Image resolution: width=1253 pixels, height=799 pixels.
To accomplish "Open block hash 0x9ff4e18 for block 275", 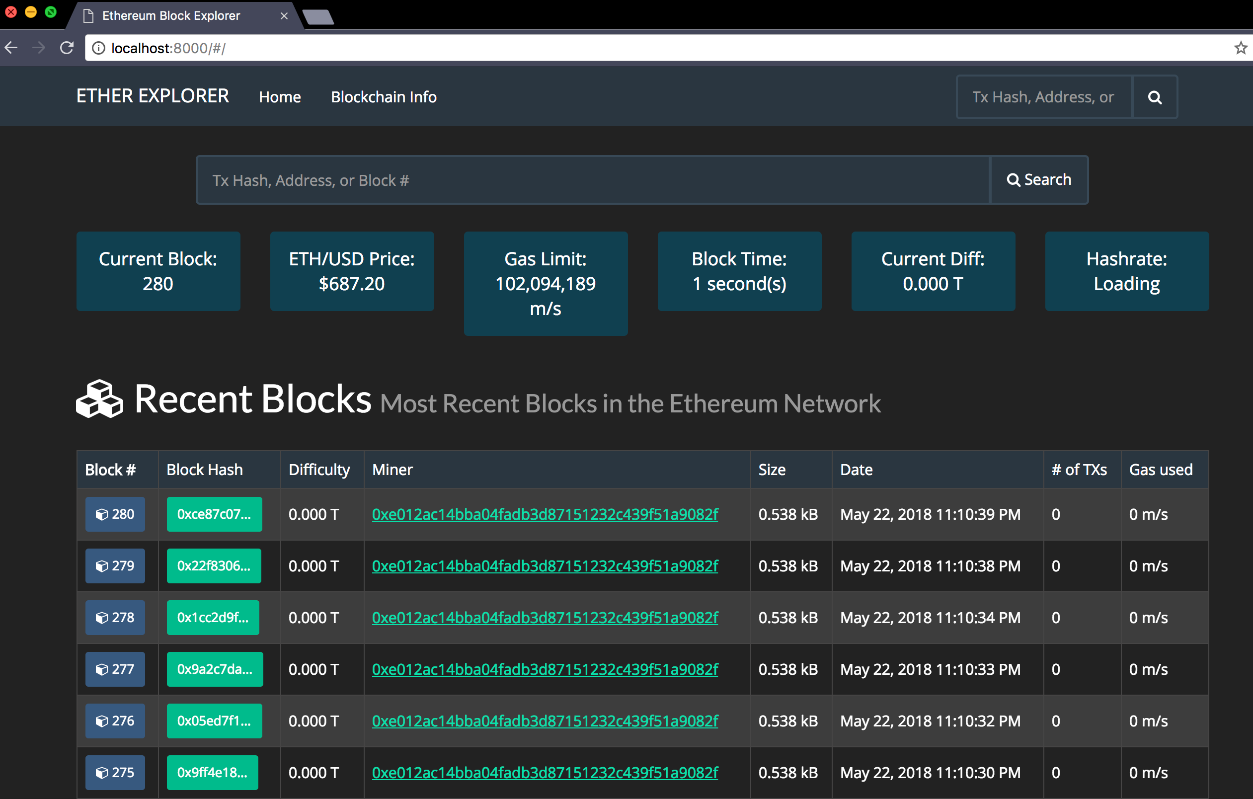I will (x=212, y=773).
